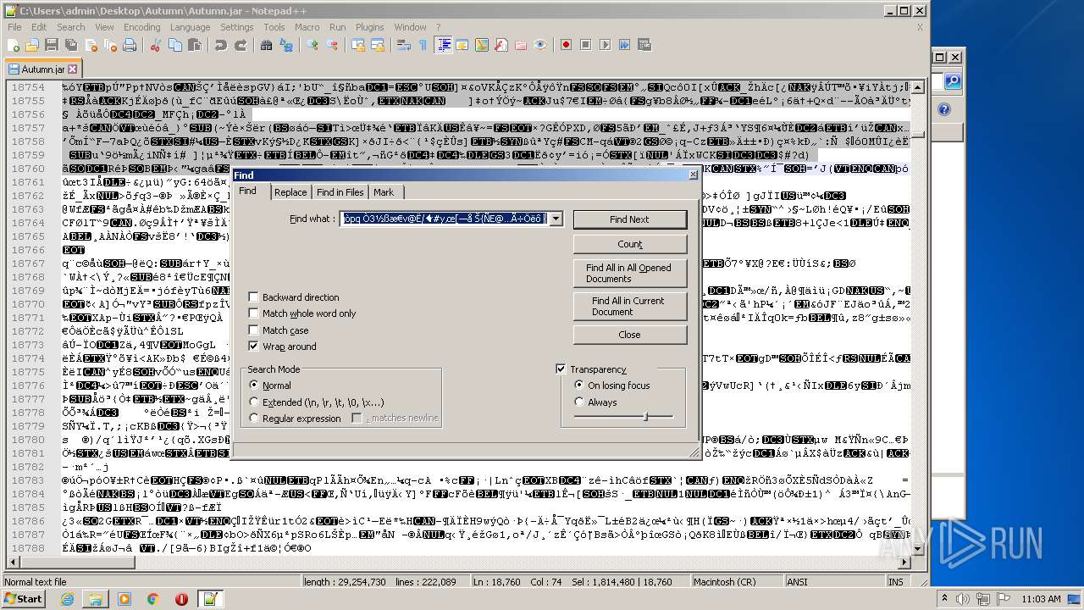The height and width of the screenshot is (610, 1084).
Task: Toggle the file monitoring eye icon
Action: point(540,45)
